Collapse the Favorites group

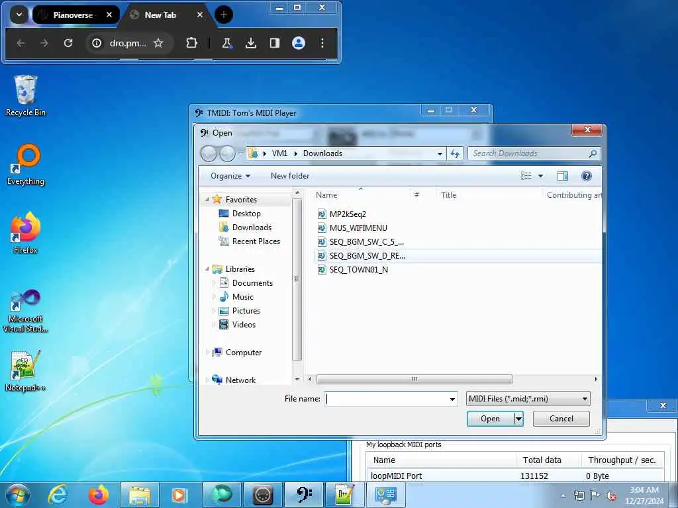pos(207,199)
